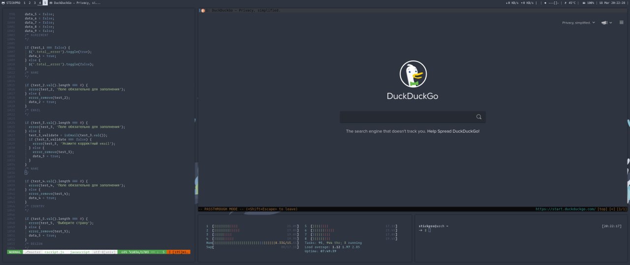Click the date and time 18 Mar
Screen dimensions: 630x265
click(x=613, y=3)
